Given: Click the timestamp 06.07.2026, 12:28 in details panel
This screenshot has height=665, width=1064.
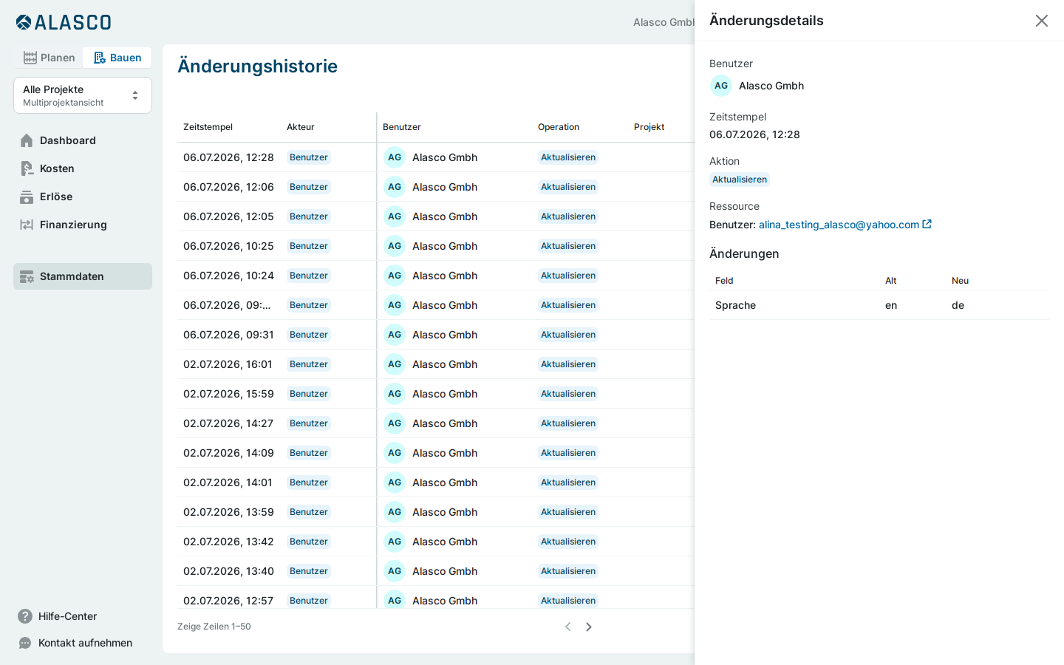Looking at the screenshot, I should pos(754,134).
